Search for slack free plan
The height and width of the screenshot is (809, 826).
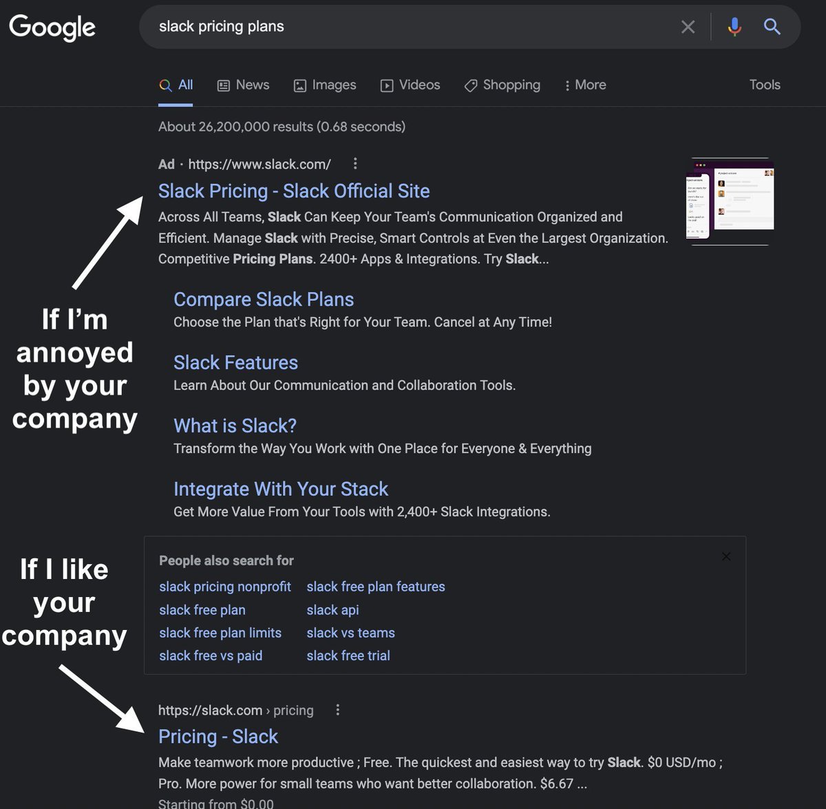click(x=202, y=610)
